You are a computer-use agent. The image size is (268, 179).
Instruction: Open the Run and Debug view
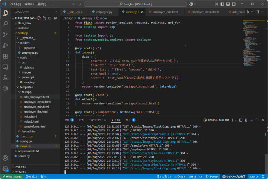point(5,45)
